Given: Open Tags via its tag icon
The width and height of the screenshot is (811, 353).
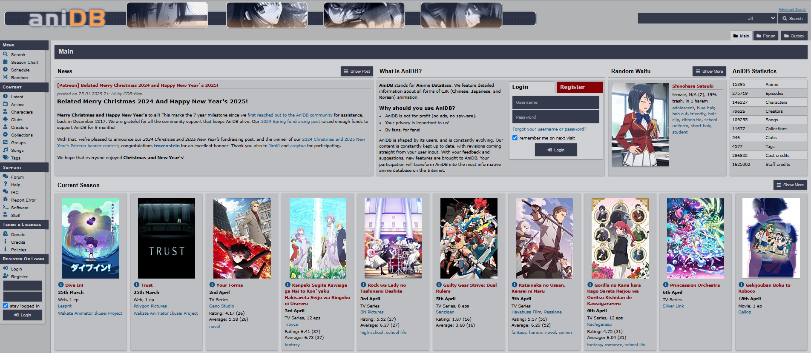Looking at the screenshot, I should click(x=6, y=158).
